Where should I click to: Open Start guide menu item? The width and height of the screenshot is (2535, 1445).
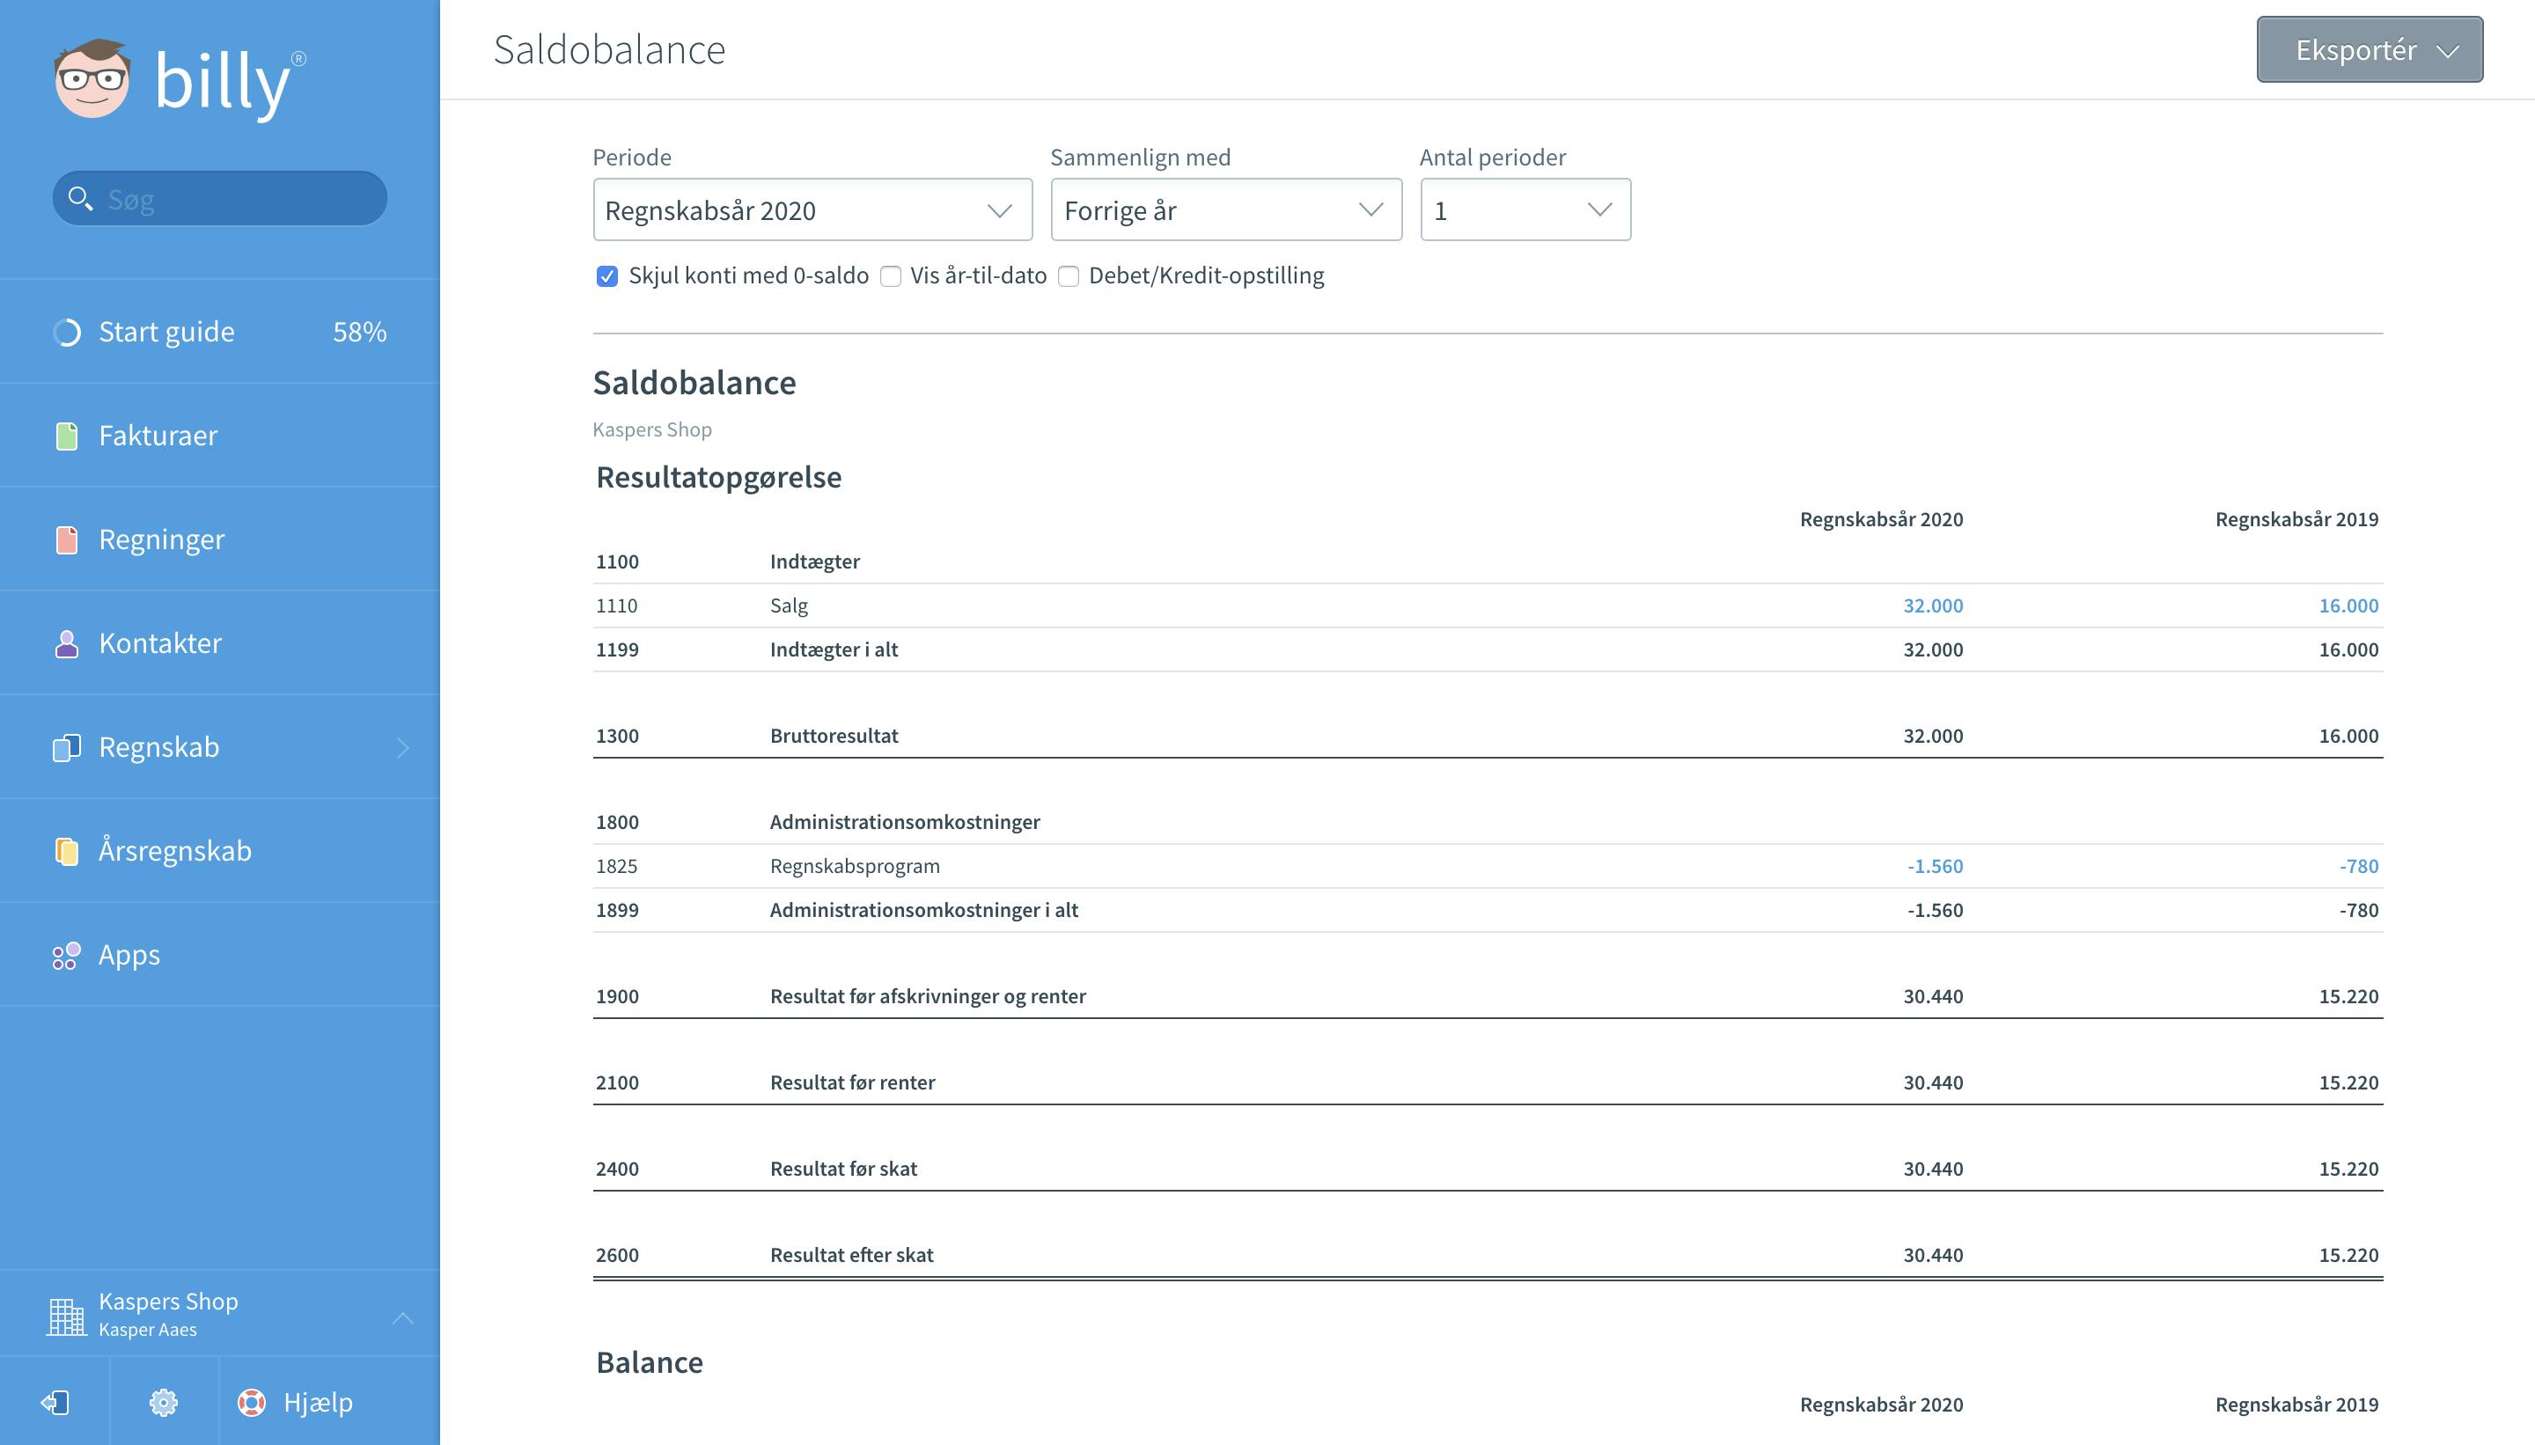point(219,332)
